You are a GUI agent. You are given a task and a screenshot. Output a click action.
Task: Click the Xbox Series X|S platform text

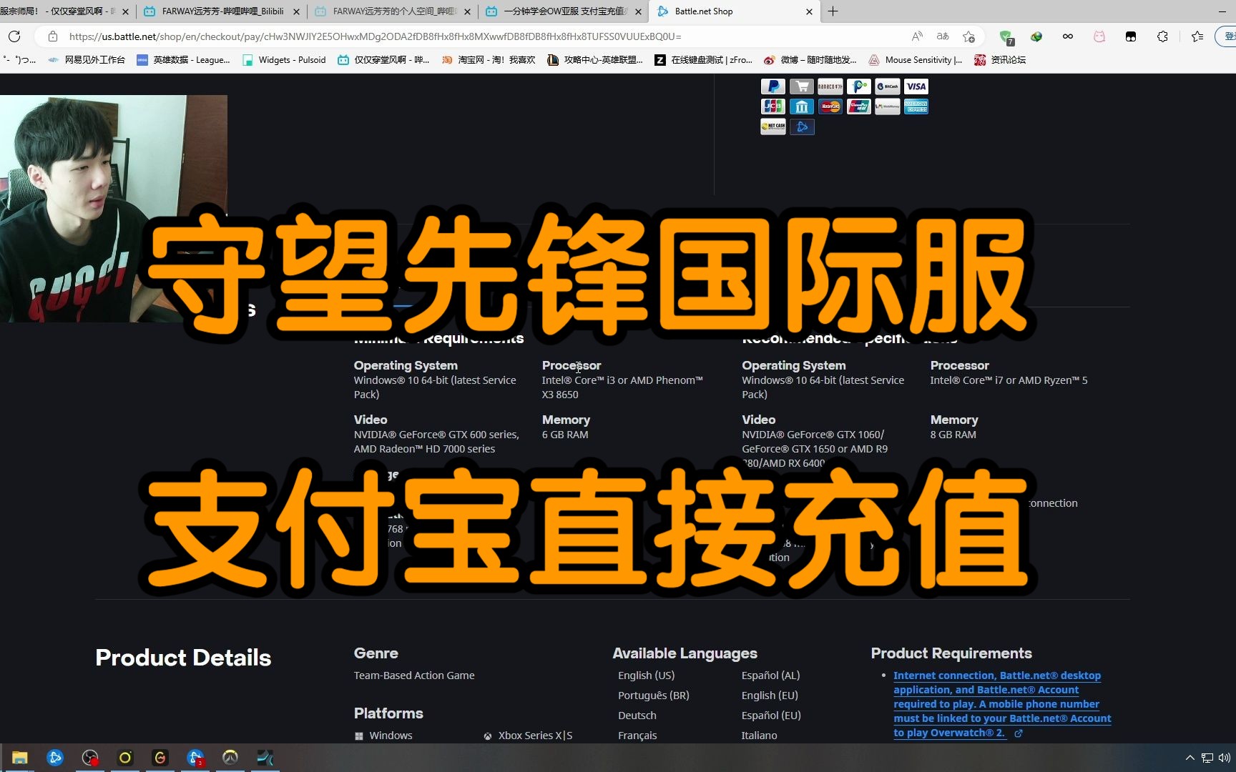click(x=535, y=736)
